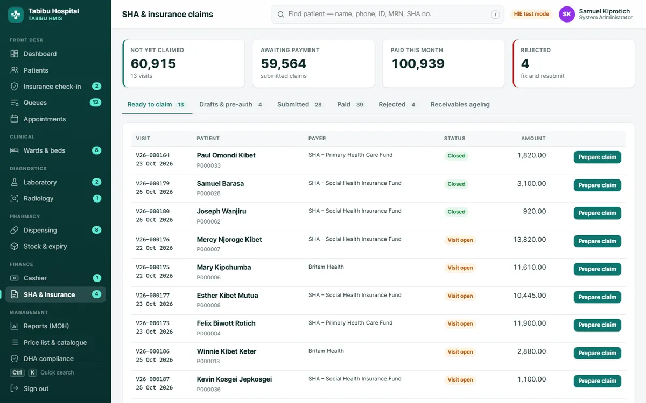This screenshot has width=646, height=403.
Task: Click the Paid This Month card
Action: coord(444,63)
